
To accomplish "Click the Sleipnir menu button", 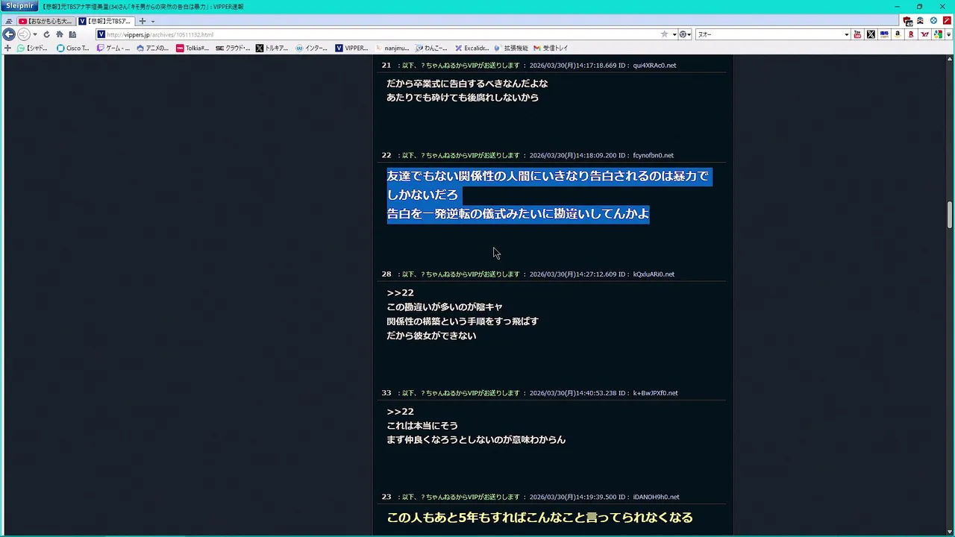I will pos(19,6).
